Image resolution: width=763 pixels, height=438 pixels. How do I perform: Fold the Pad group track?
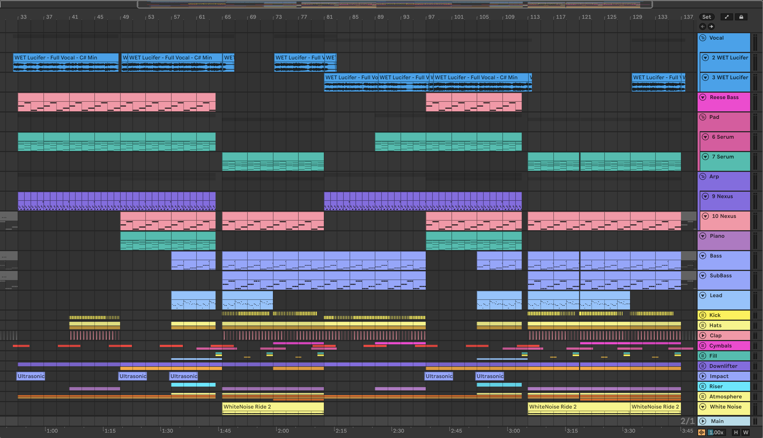tap(703, 117)
